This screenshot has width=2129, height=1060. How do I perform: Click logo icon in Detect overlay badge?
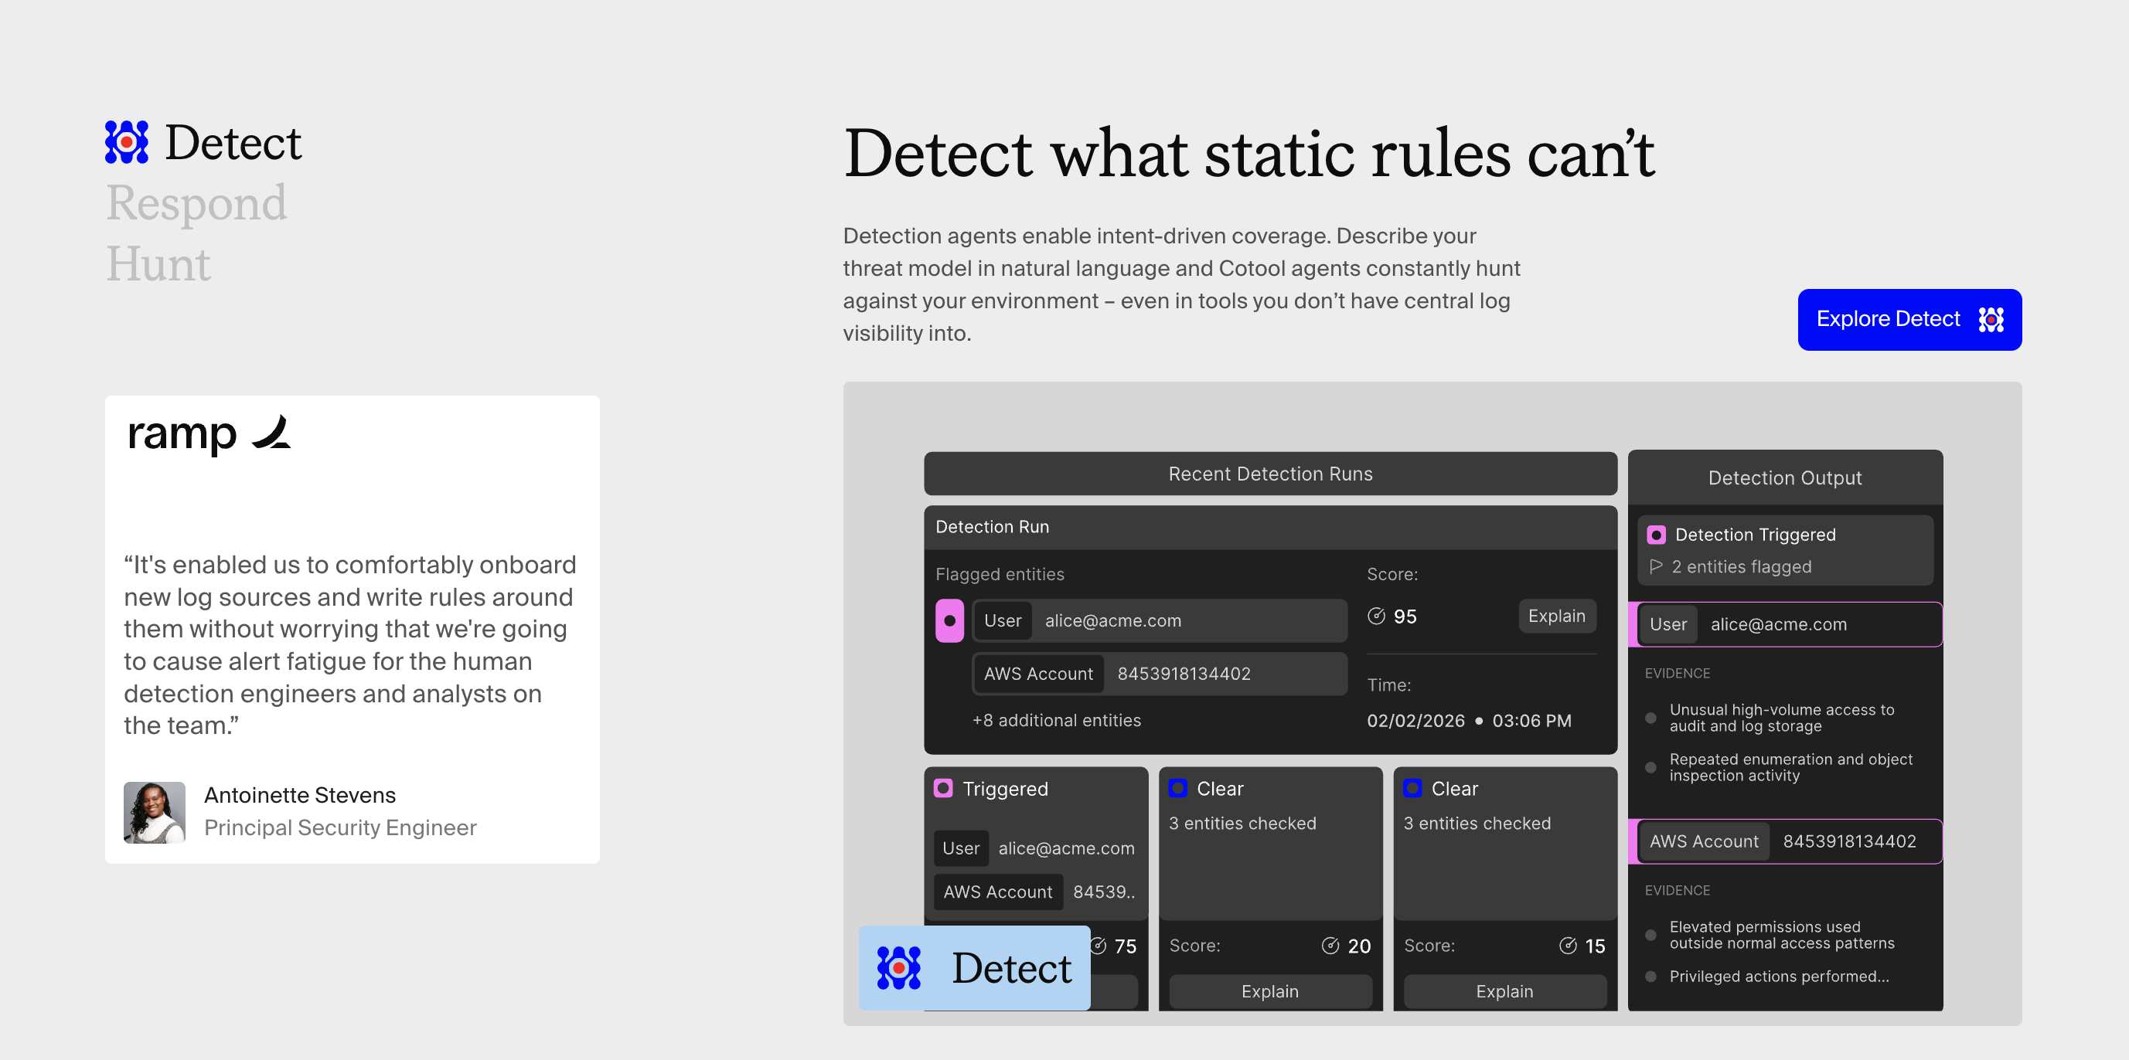pos(898,967)
